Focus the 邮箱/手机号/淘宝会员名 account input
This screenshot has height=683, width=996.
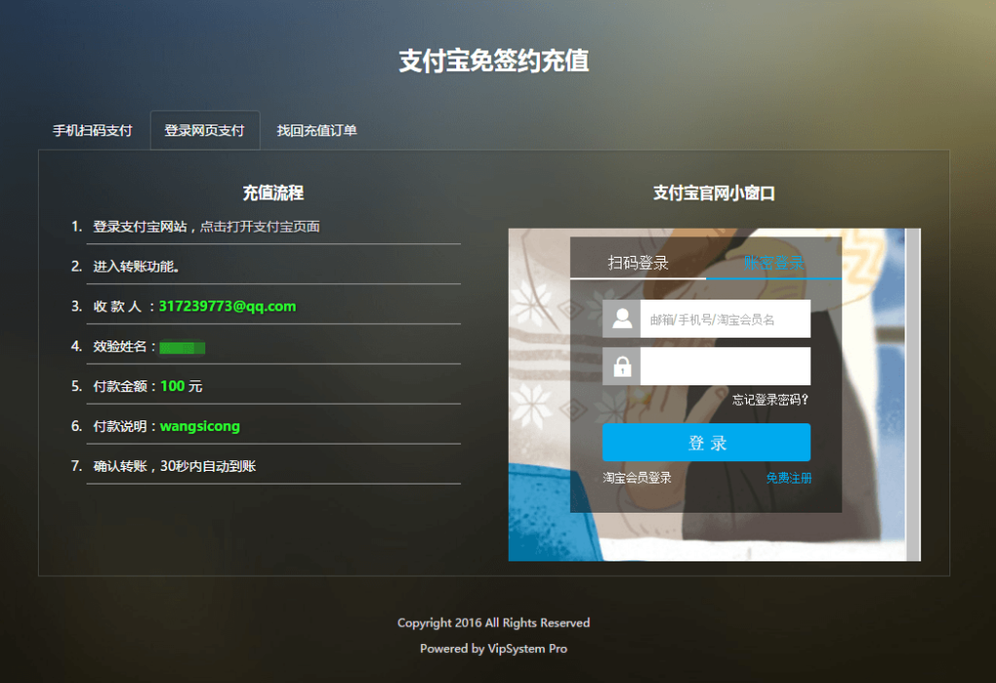tap(726, 319)
